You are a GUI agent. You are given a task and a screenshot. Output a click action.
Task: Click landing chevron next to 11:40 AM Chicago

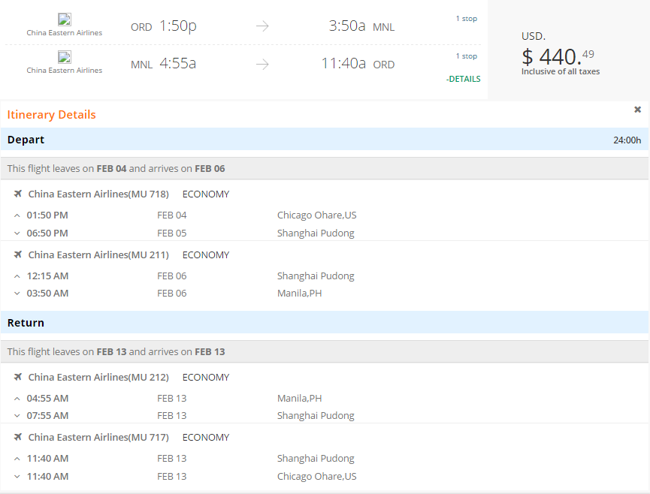[x=17, y=477]
